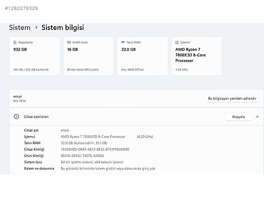Click the breadcrumb chevron separator

[36, 27]
